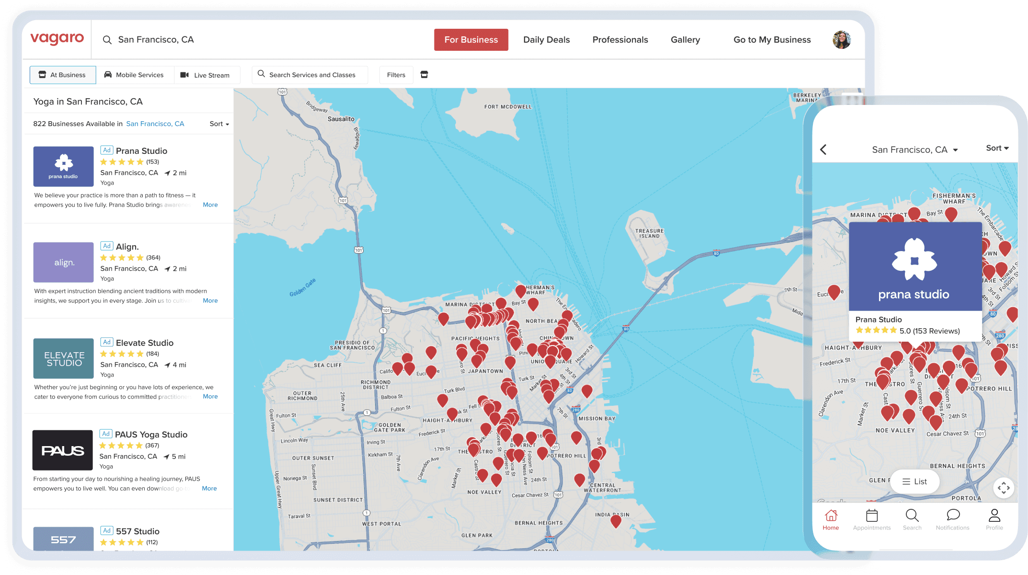
Task: Switch to Live Stream mode
Action: pyautogui.click(x=206, y=75)
